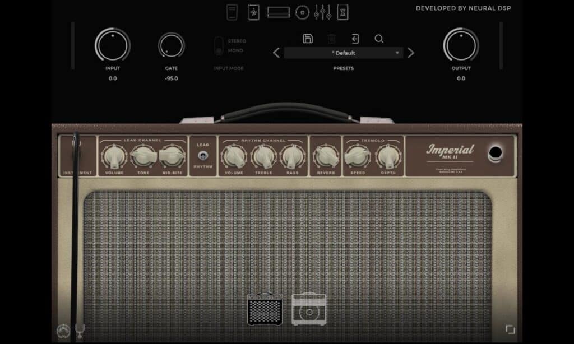
Task: Import a preset using the arrow icon
Action: pos(355,39)
